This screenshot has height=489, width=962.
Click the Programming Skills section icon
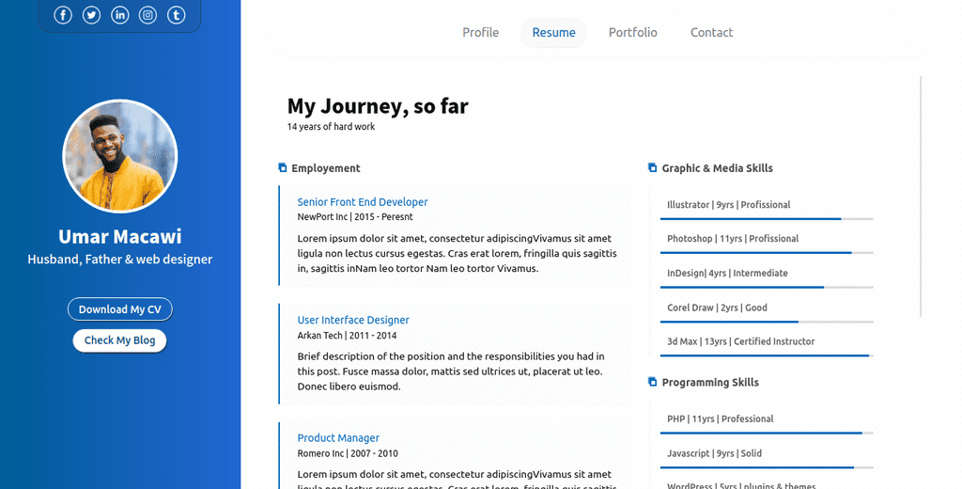(x=653, y=382)
